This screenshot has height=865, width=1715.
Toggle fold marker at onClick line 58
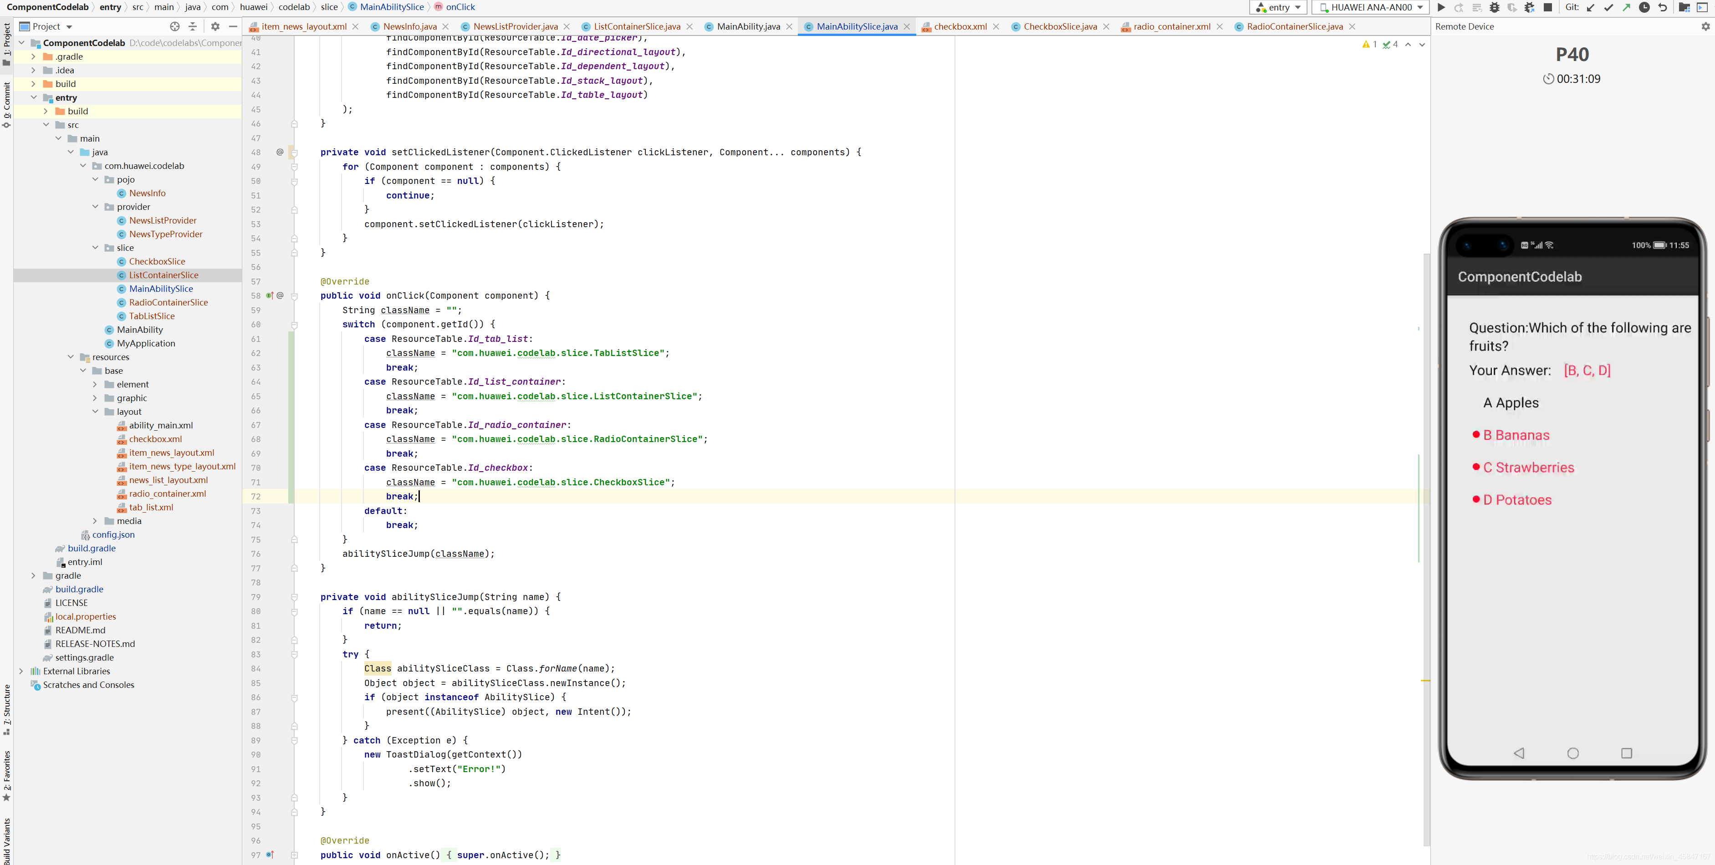coord(294,296)
